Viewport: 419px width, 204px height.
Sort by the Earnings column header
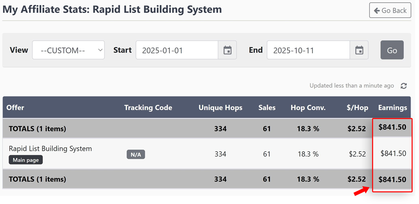pyautogui.click(x=393, y=108)
